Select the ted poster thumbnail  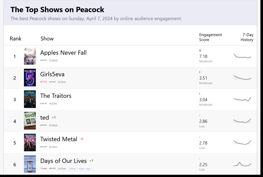pyautogui.click(x=30, y=121)
